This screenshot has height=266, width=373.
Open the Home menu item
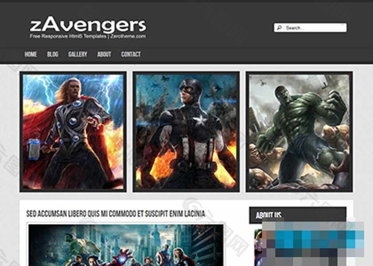click(x=31, y=54)
